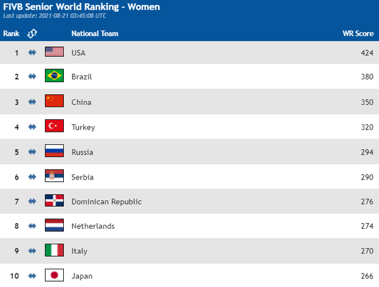Viewport: 379px width, 287px height.
Task: Click the China flag icon
Action: pyautogui.click(x=54, y=100)
